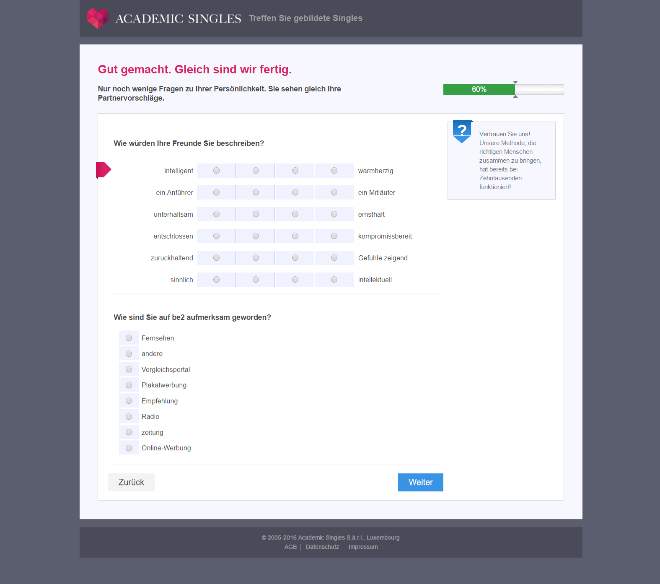660x584 pixels.
Task: Continue with the Weiter button
Action: click(x=420, y=482)
